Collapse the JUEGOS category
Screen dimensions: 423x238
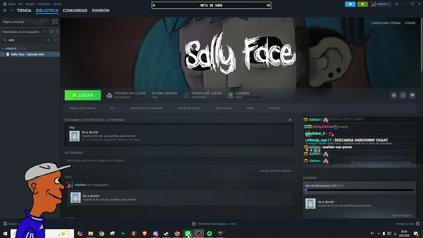[3, 49]
